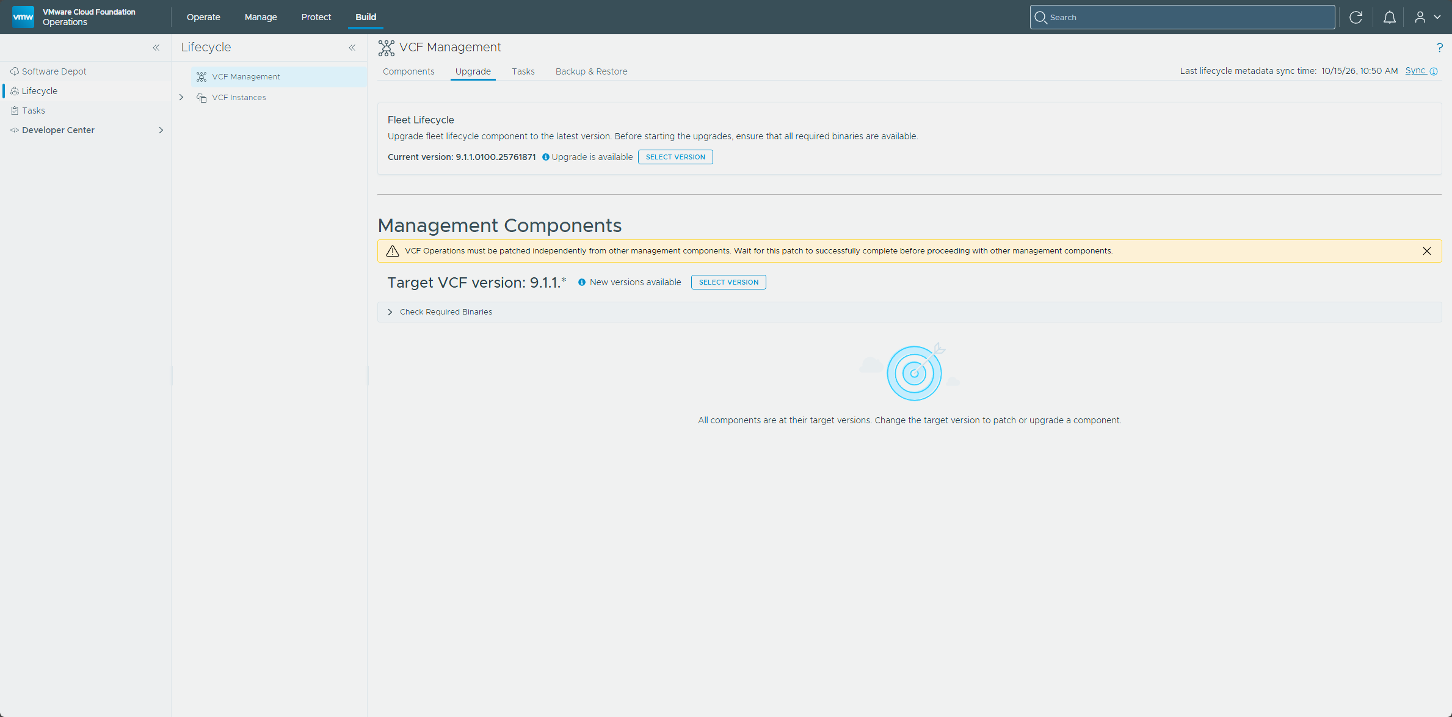Click the Sync info circle icon

pos(1434,71)
